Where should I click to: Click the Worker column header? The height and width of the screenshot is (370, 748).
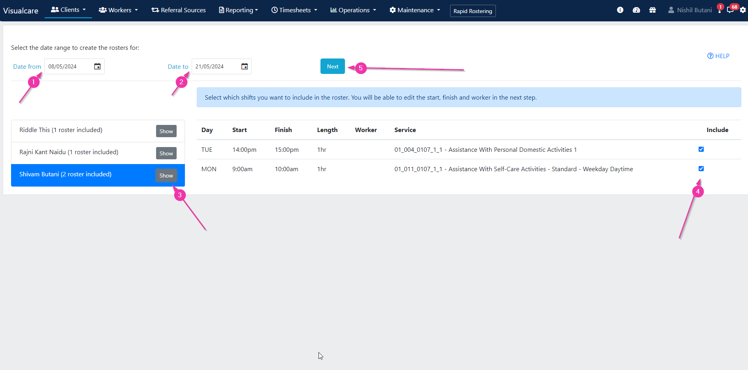click(366, 130)
